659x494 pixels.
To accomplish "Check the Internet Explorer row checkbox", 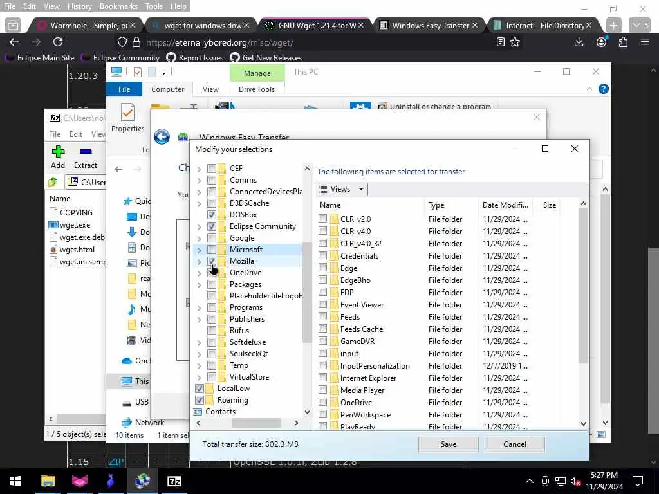I will coord(322,378).
